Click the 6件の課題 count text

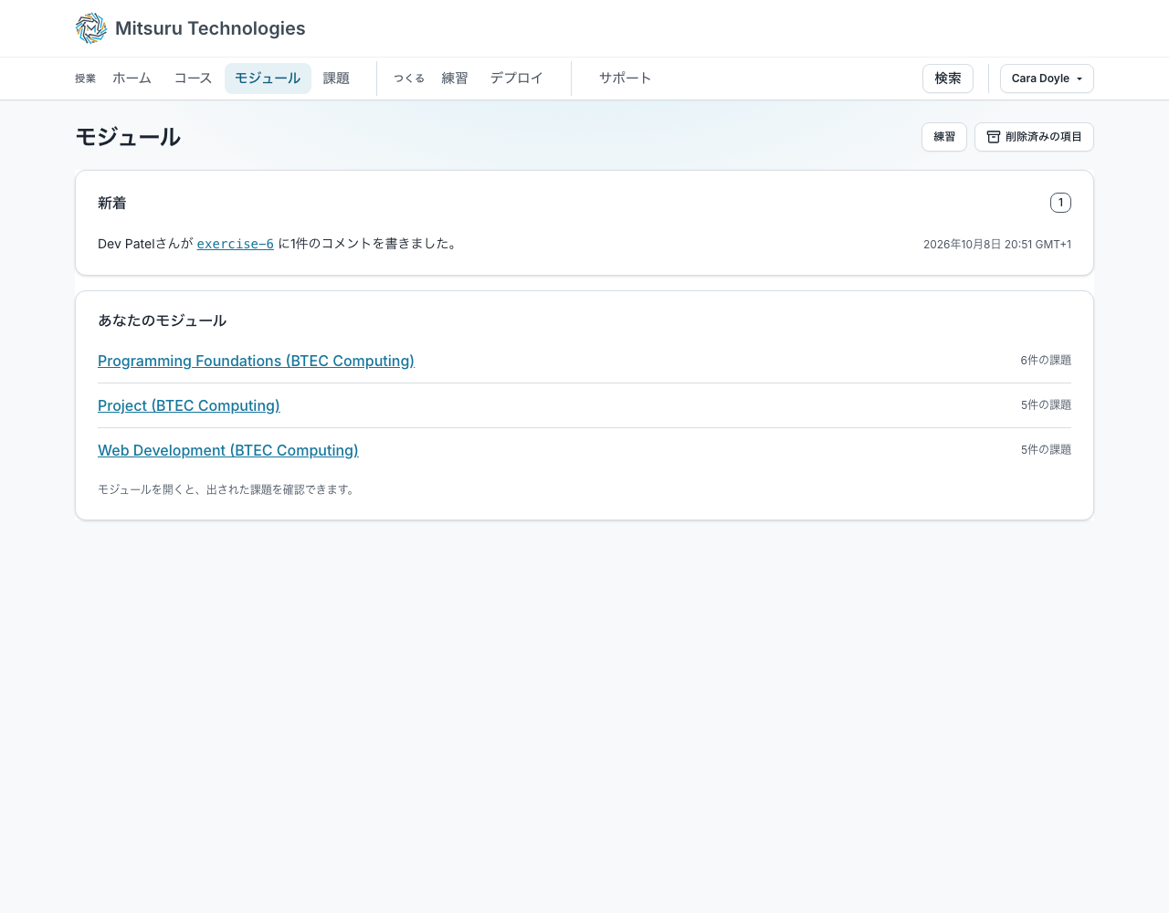coord(1046,361)
